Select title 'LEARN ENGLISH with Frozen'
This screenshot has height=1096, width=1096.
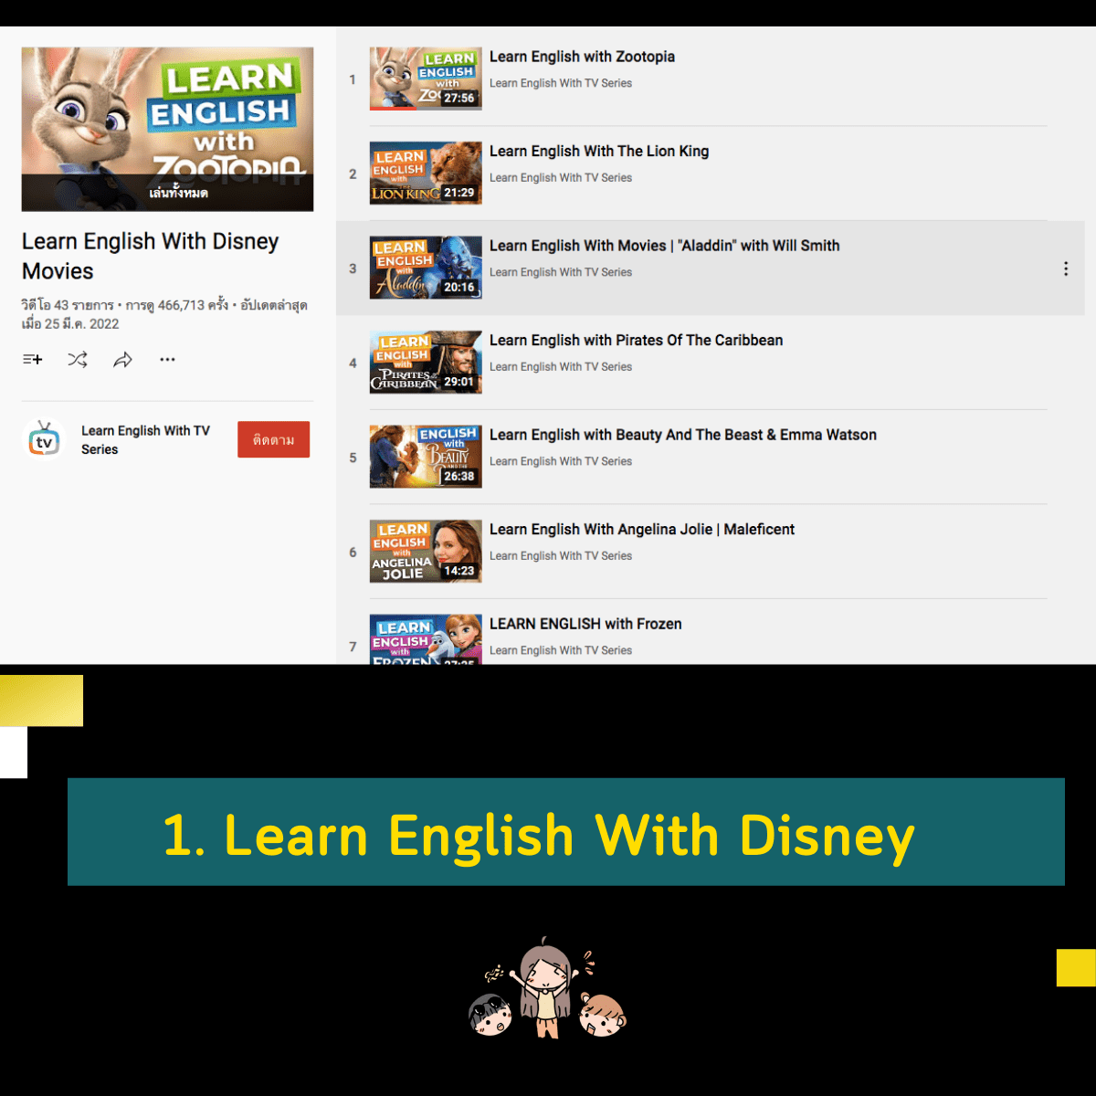point(585,624)
